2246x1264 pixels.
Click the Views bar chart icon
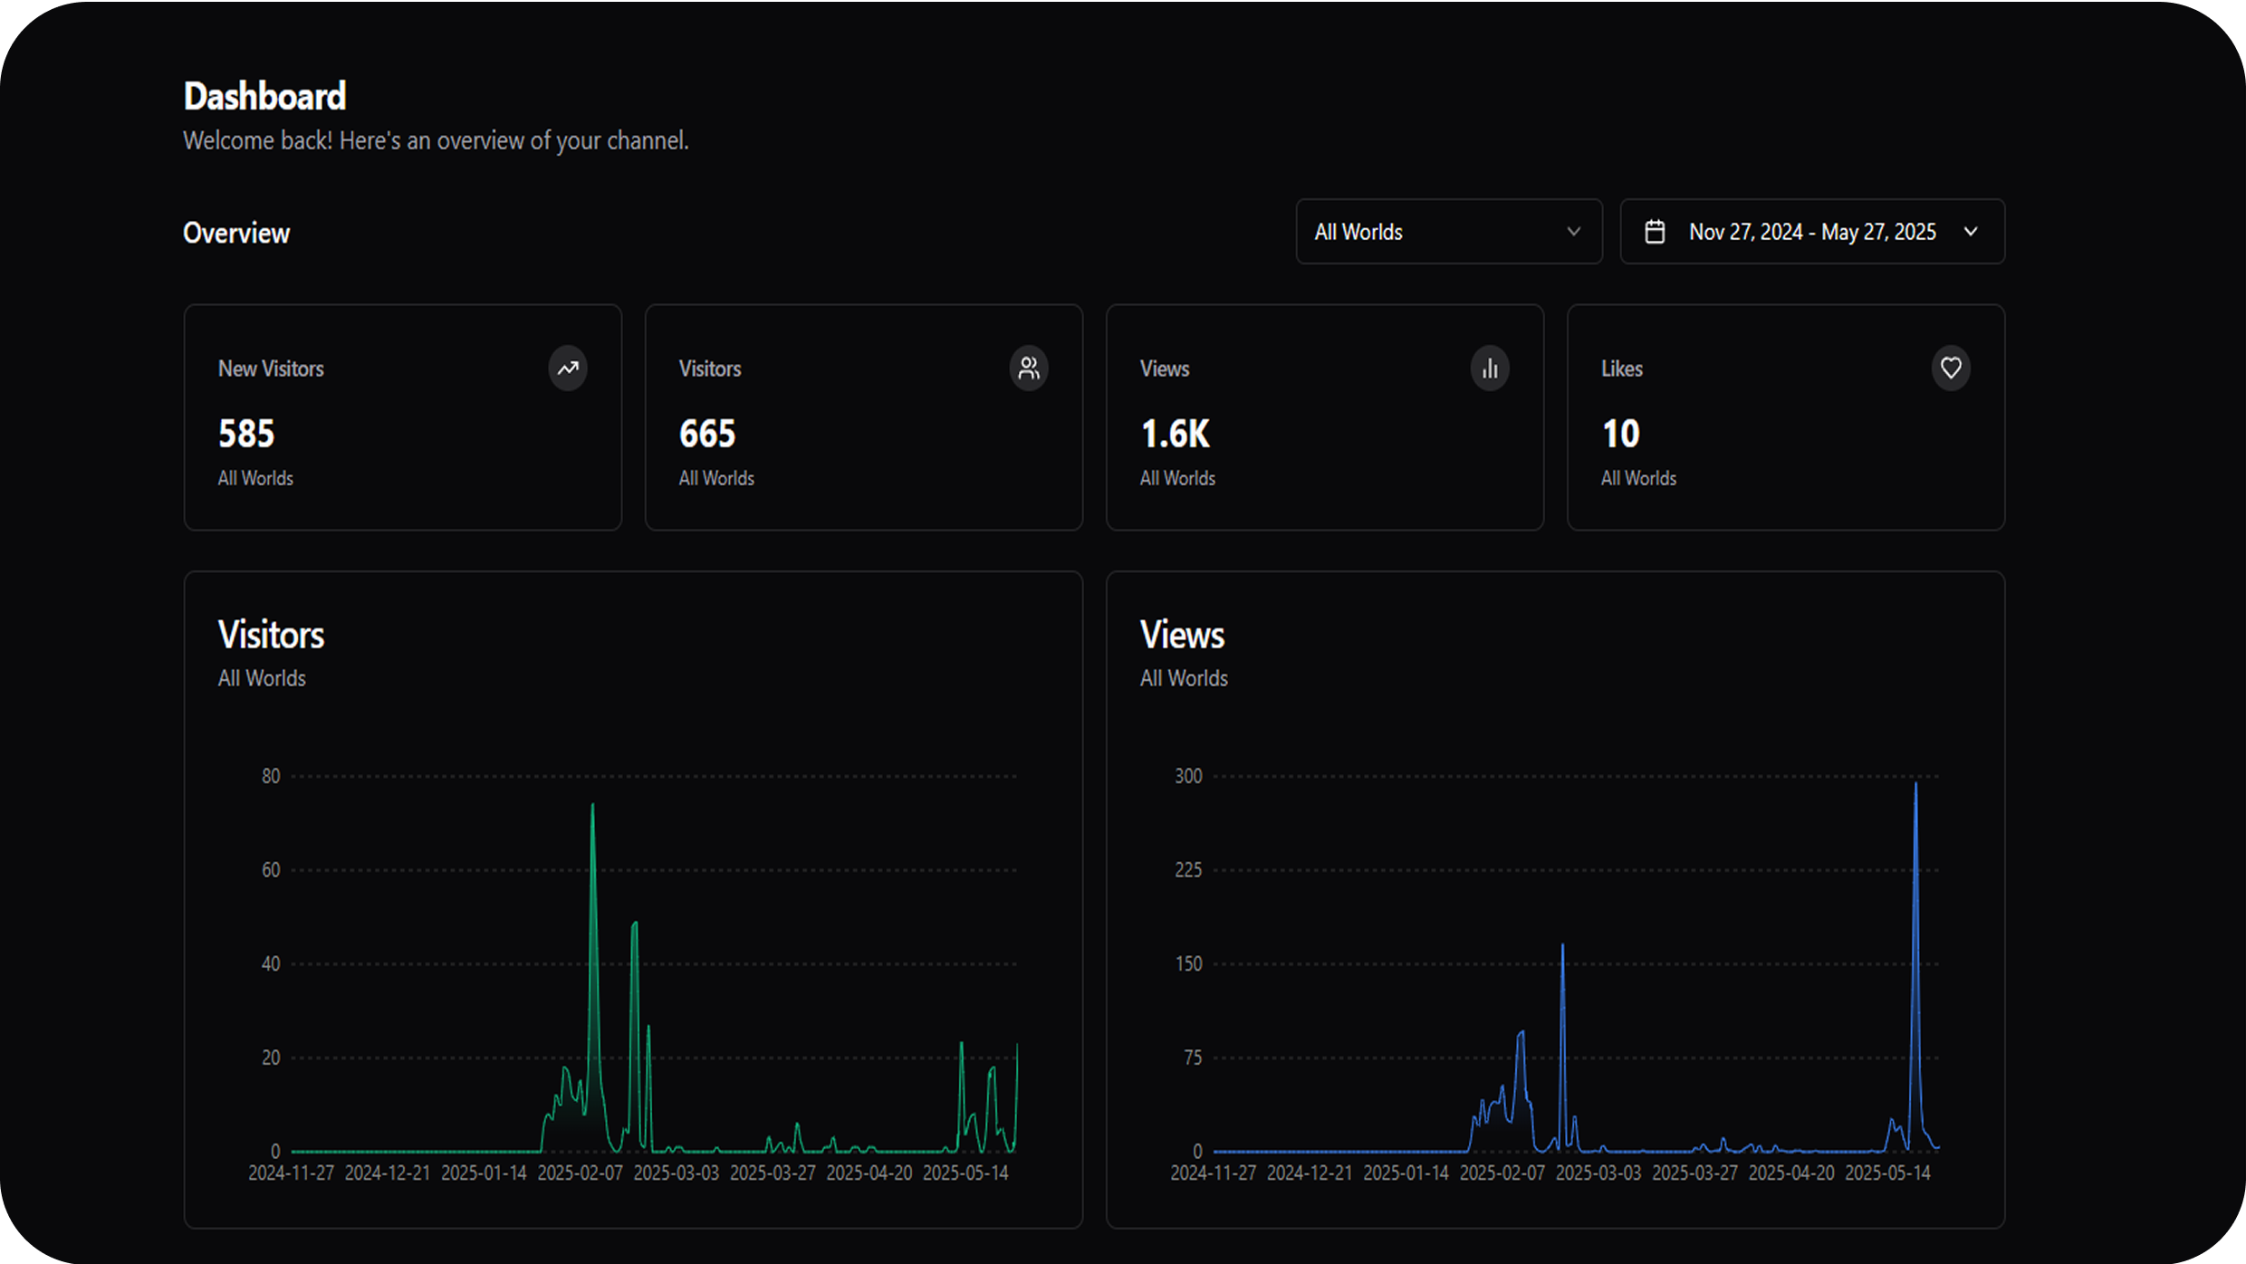[x=1490, y=369]
